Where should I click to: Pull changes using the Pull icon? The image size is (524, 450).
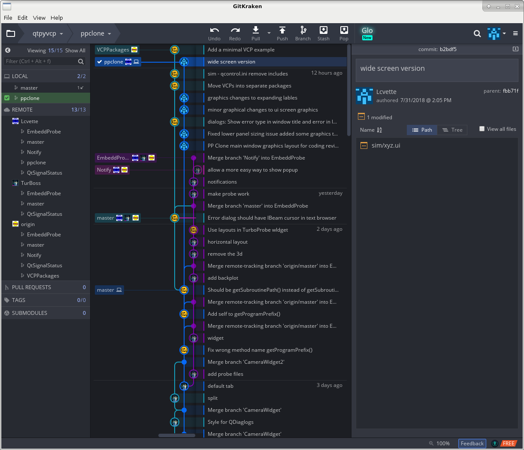coord(256,30)
